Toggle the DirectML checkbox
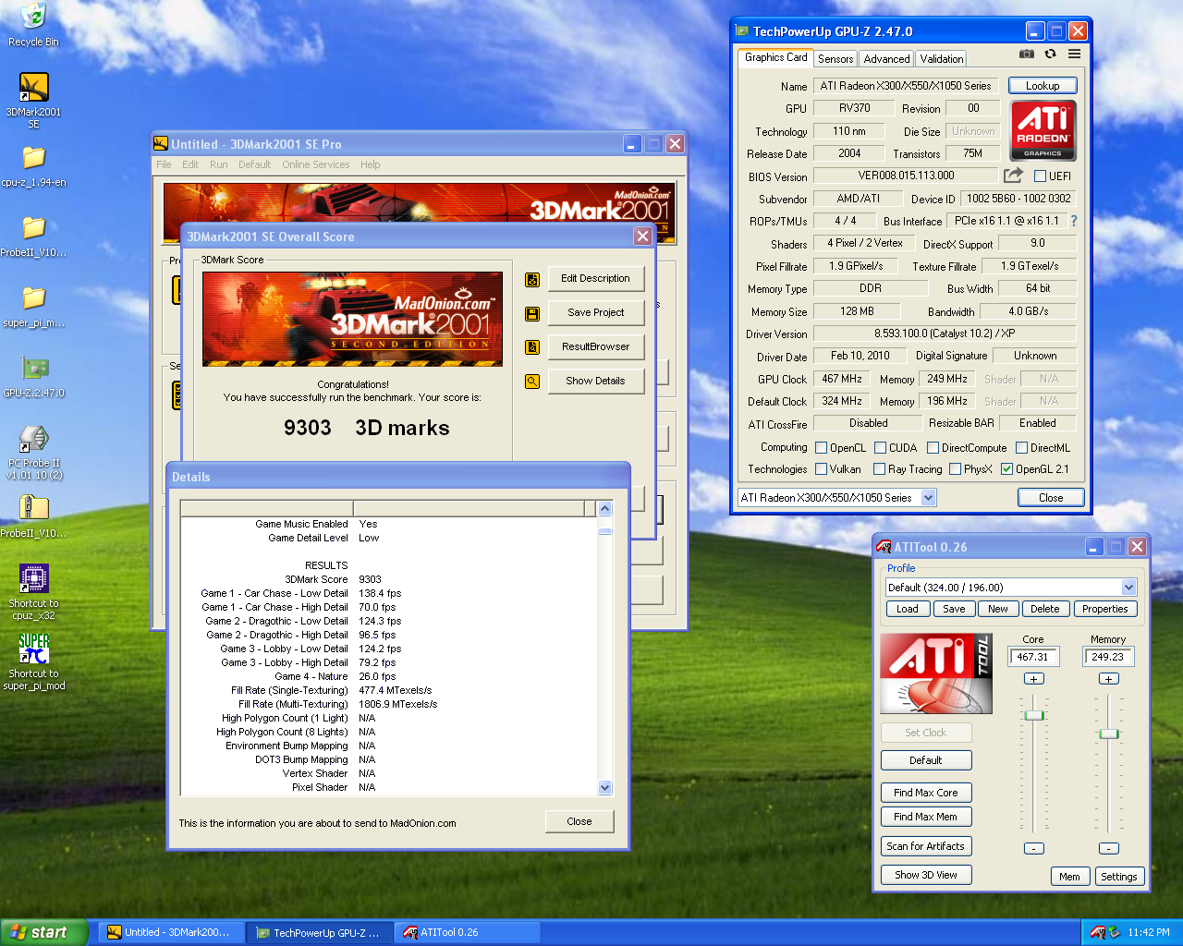The image size is (1183, 946). [x=1021, y=448]
